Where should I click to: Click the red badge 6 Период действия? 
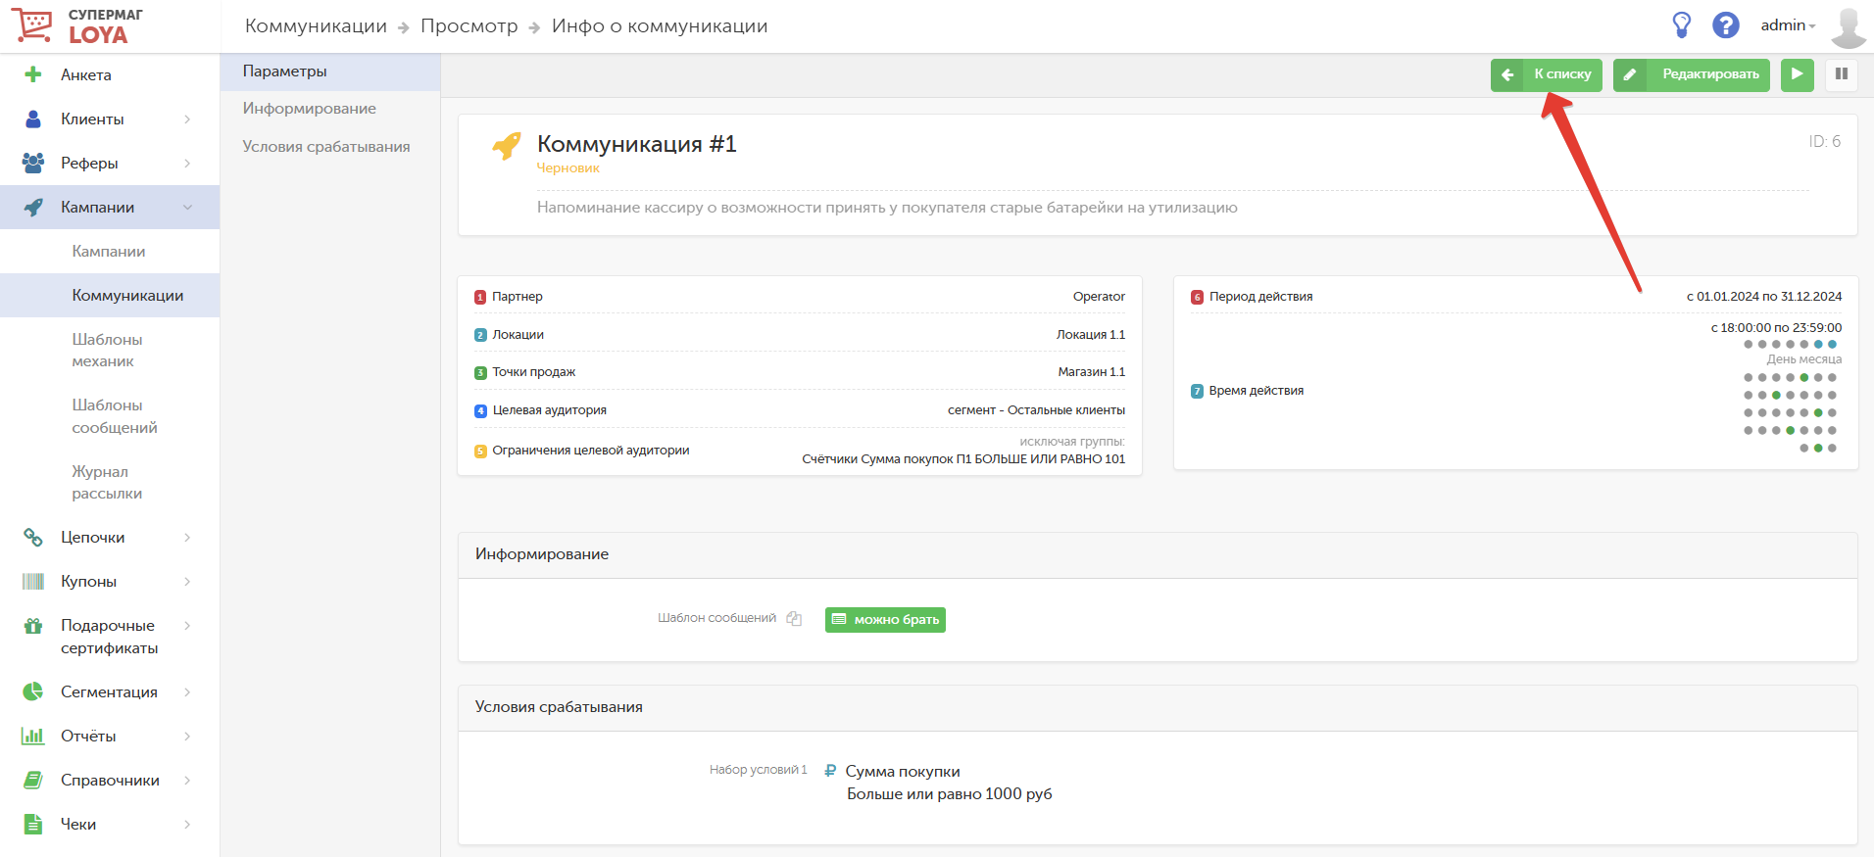(x=1197, y=297)
